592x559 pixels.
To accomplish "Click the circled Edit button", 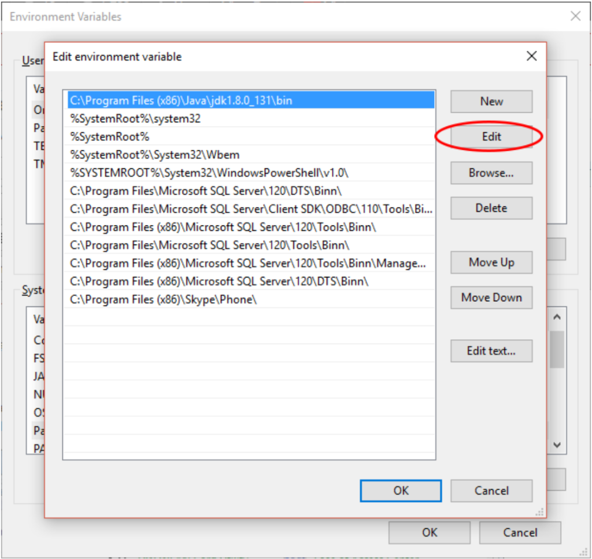I will (491, 137).
